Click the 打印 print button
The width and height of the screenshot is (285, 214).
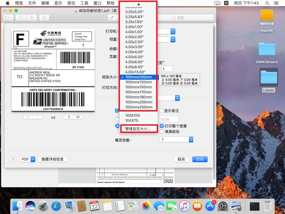tap(200, 159)
